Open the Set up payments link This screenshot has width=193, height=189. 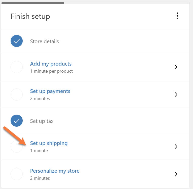pyautogui.click(x=50, y=91)
